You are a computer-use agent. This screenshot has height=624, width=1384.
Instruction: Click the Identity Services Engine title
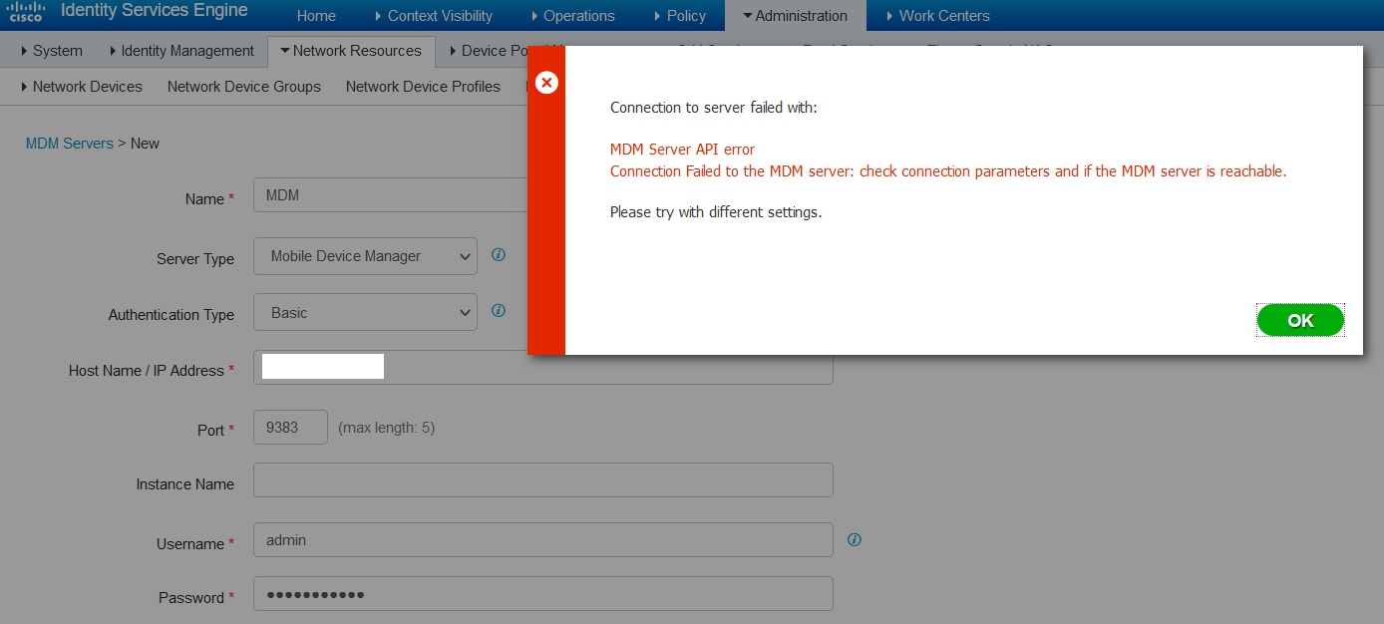(x=155, y=12)
